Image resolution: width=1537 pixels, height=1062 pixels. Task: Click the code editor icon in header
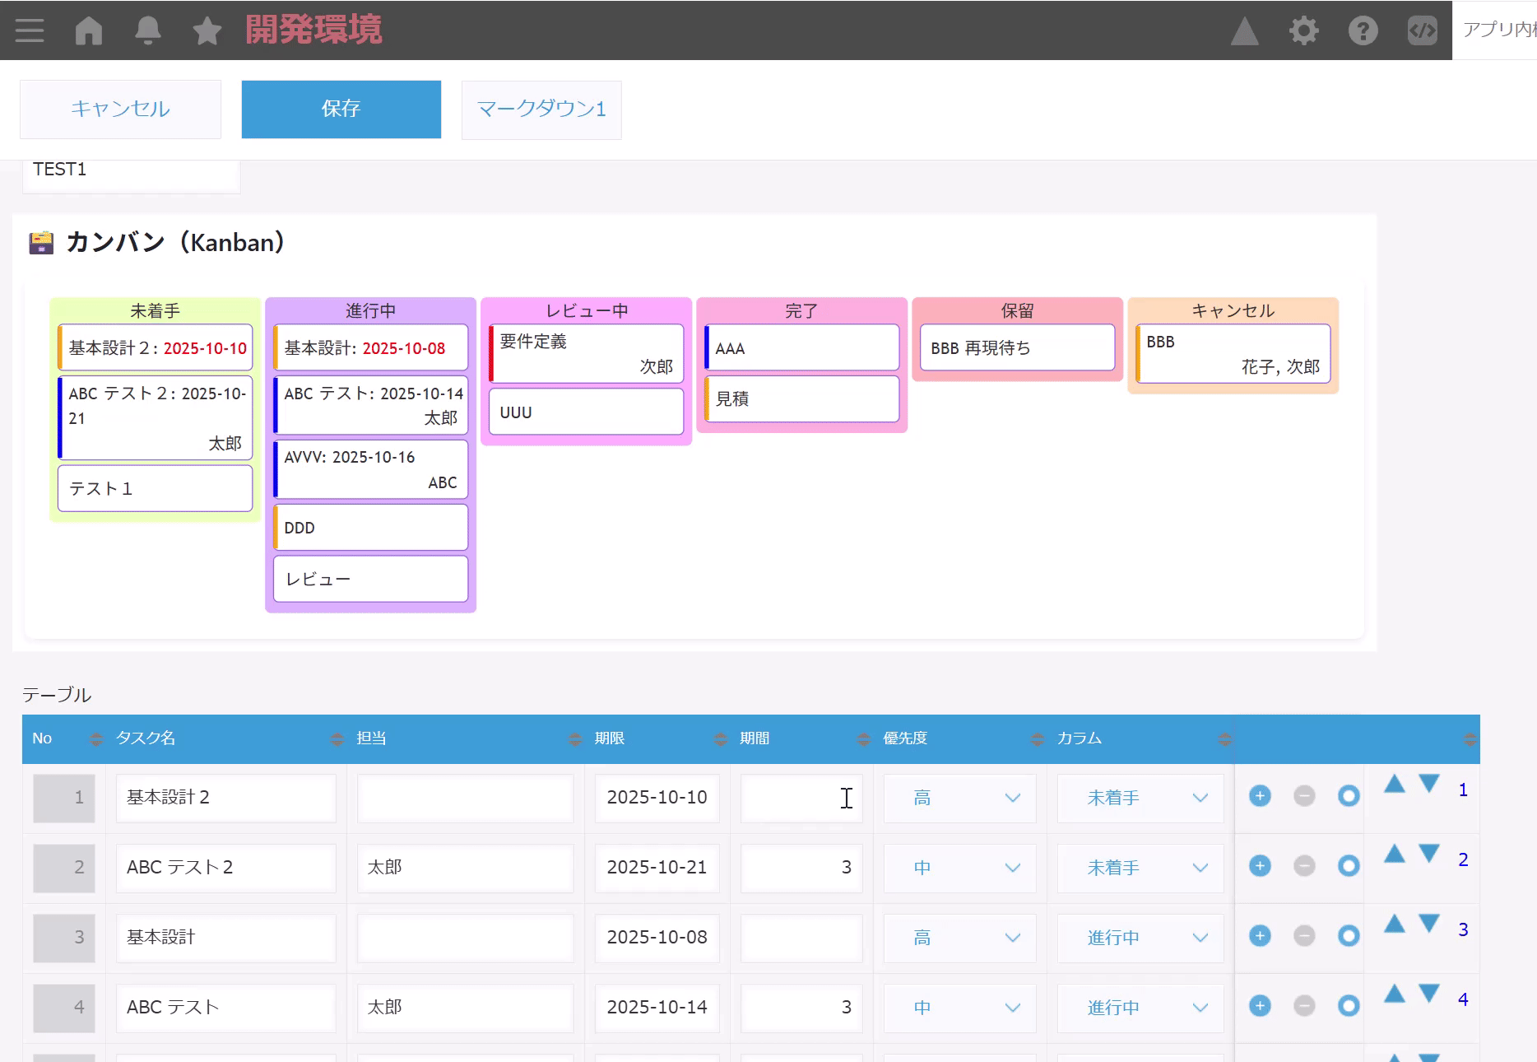tap(1423, 31)
